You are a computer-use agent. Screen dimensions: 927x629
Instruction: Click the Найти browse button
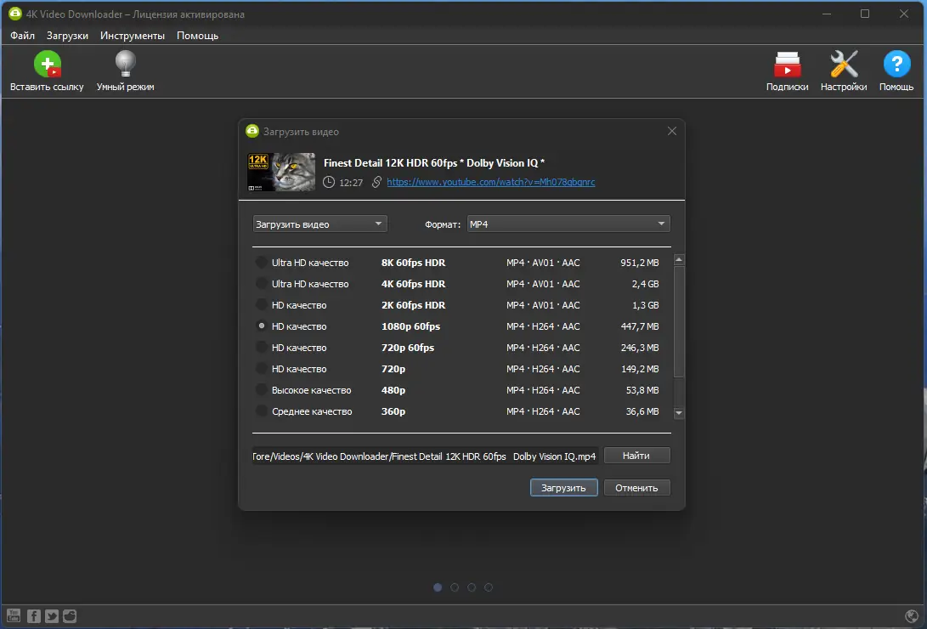[x=636, y=456]
